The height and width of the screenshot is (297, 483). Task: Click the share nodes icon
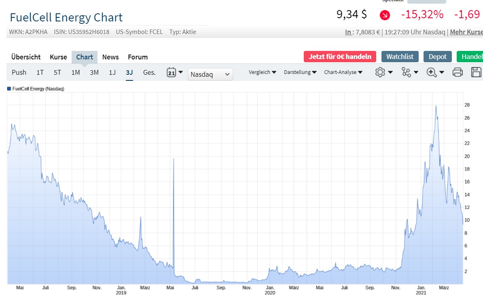point(406,72)
